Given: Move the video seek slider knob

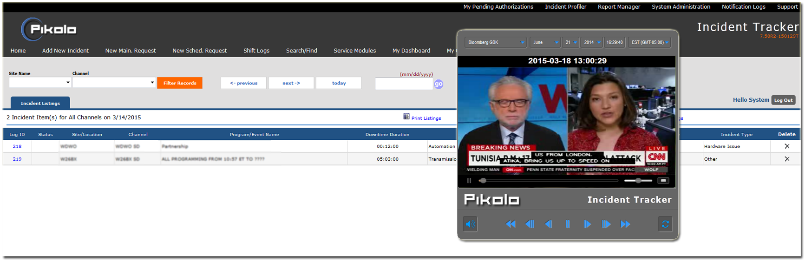Looking at the screenshot, I should point(483,181).
